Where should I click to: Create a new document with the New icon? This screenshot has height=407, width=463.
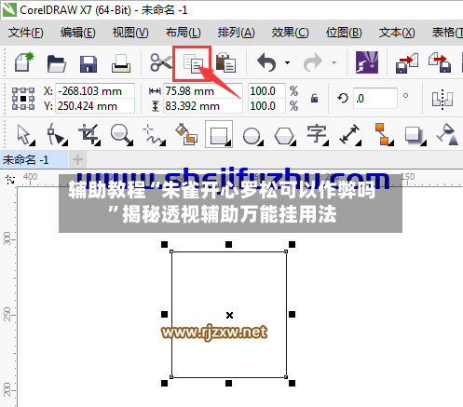click(x=24, y=62)
